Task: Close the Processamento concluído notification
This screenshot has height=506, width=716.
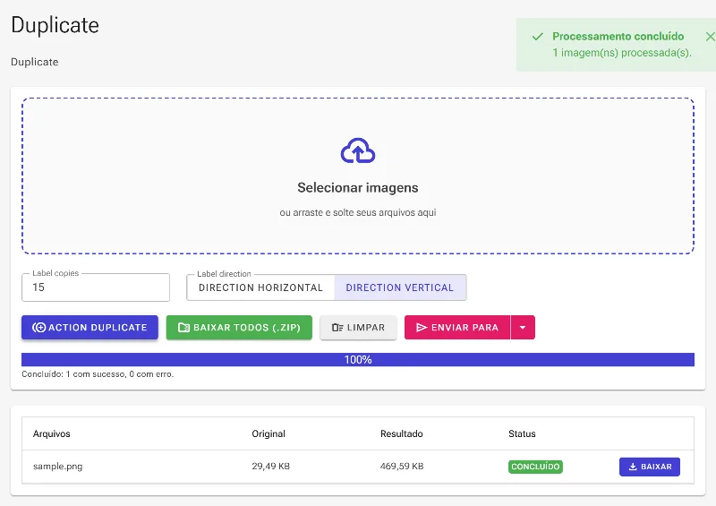Action: click(x=710, y=36)
